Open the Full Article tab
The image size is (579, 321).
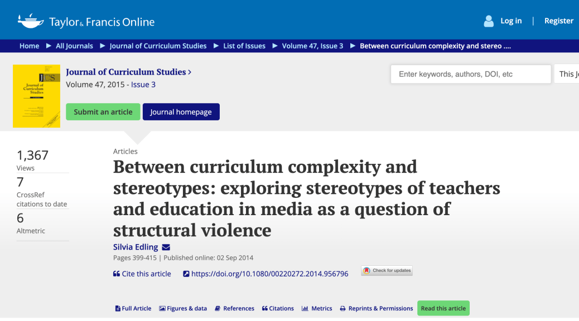pyautogui.click(x=133, y=308)
